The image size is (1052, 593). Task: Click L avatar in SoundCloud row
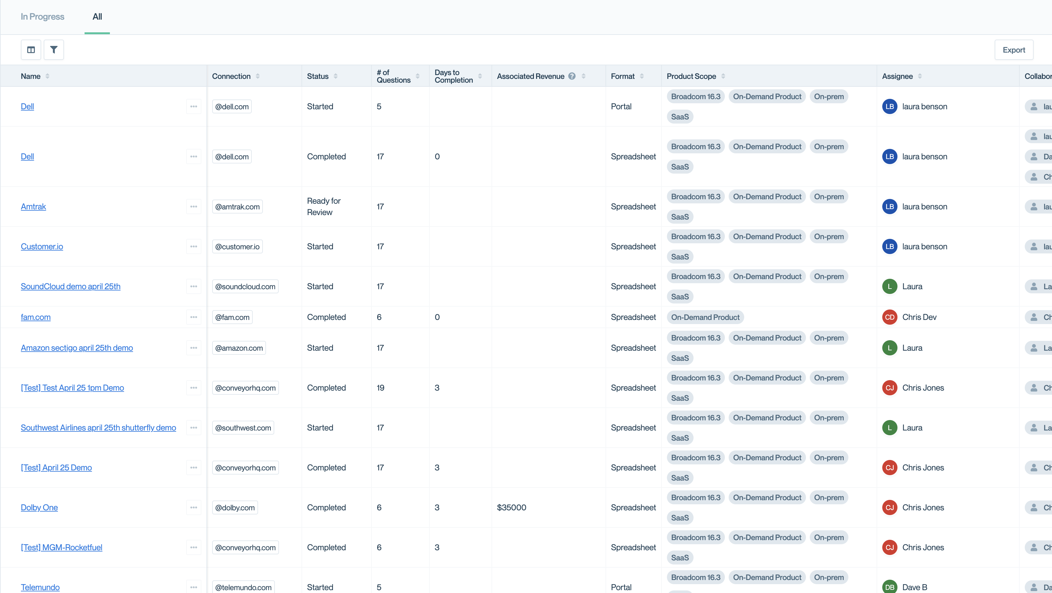click(890, 286)
